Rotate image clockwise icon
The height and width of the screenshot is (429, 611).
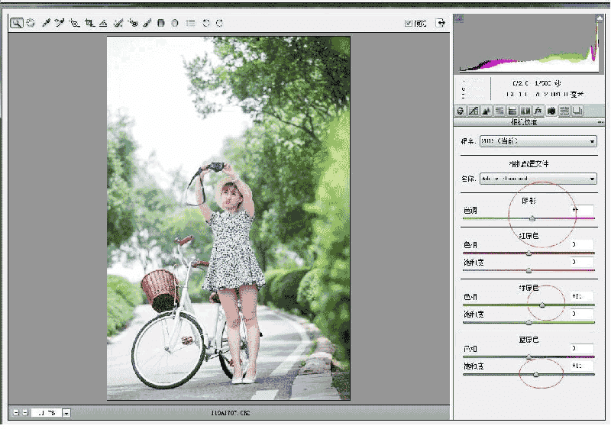(220, 23)
